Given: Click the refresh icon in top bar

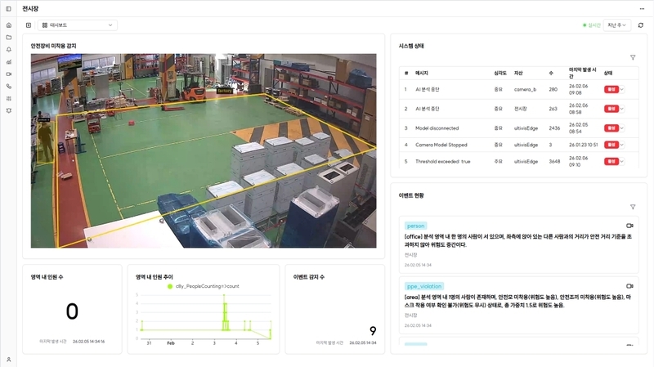Looking at the screenshot, I should click(x=640, y=25).
